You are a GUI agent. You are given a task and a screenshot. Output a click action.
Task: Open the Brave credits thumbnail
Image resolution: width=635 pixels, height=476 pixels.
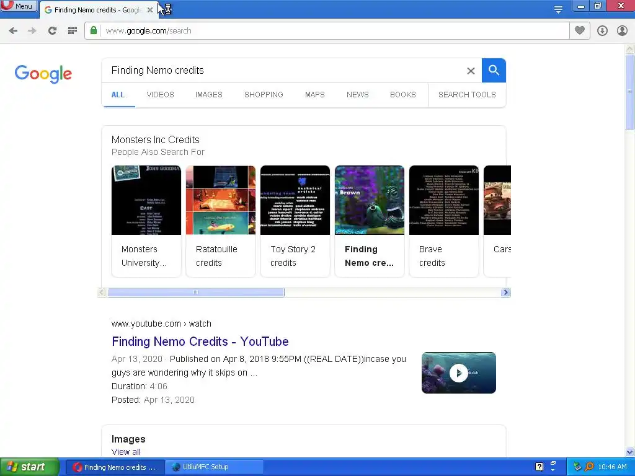(x=444, y=200)
